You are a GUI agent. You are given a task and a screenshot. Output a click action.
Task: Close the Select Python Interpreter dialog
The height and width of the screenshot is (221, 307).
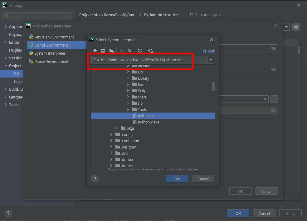pyautogui.click(x=212, y=39)
